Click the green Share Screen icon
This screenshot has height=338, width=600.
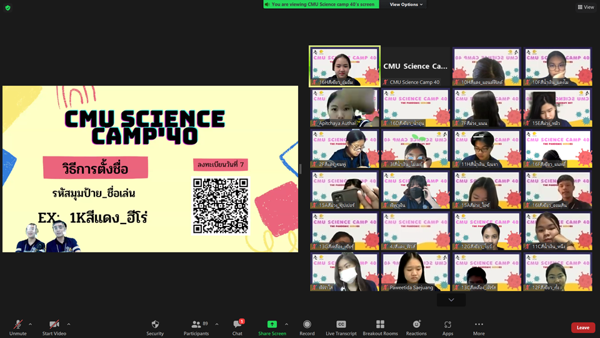272,324
